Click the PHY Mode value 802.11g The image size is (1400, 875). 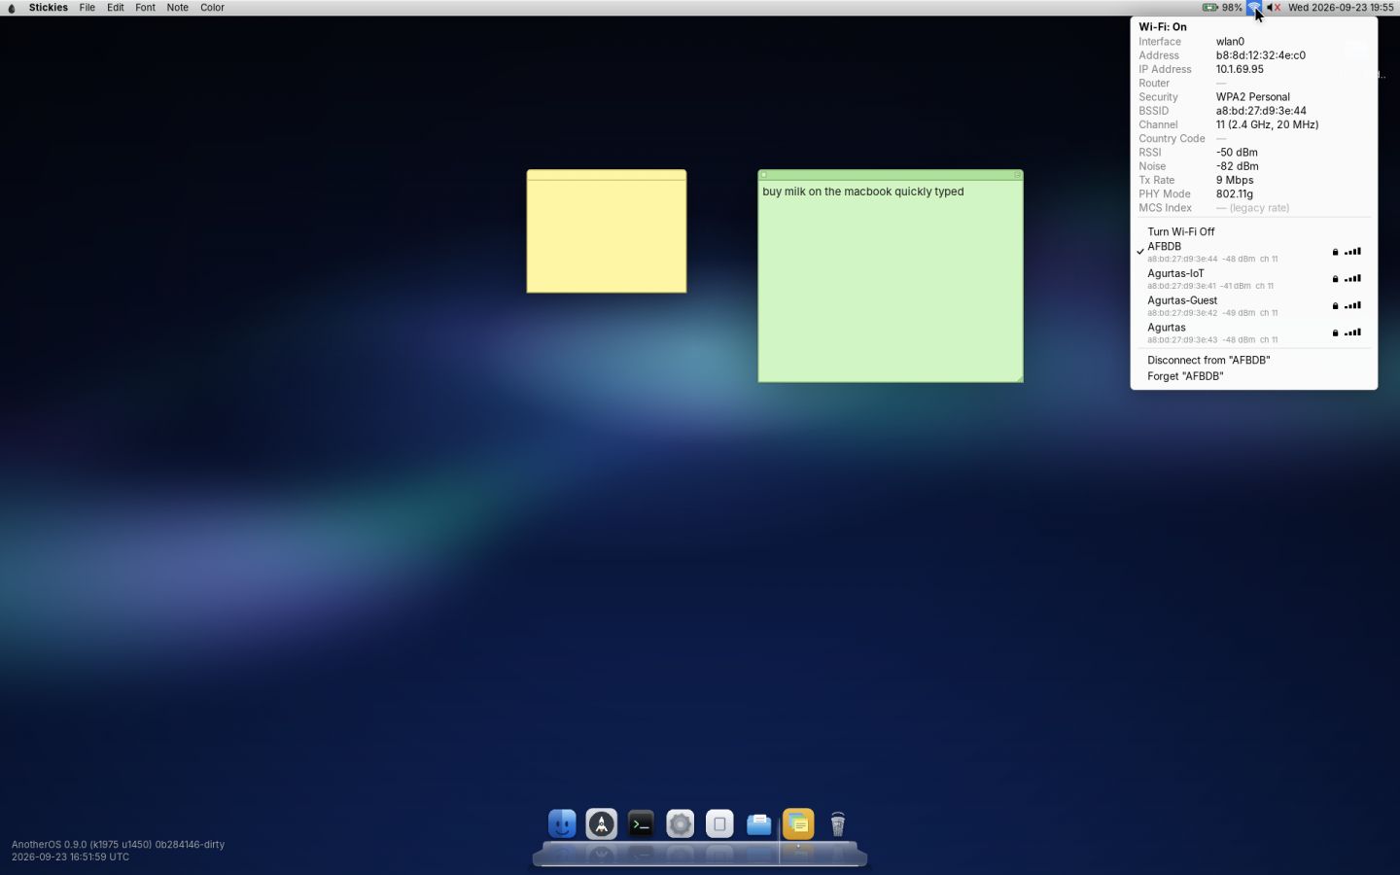[x=1235, y=194]
